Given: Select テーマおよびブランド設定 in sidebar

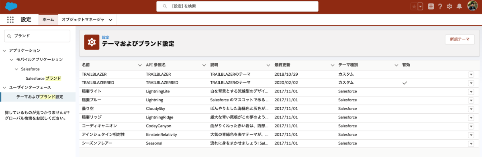Looking at the screenshot, I should pyautogui.click(x=39, y=97).
